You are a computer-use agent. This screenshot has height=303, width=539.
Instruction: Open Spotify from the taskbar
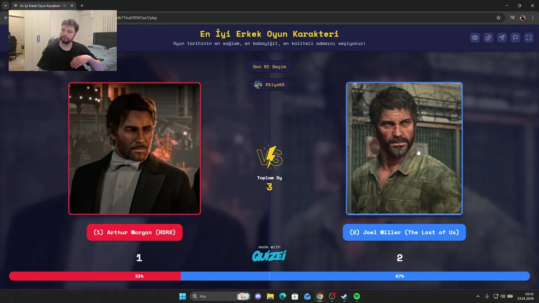tap(357, 296)
